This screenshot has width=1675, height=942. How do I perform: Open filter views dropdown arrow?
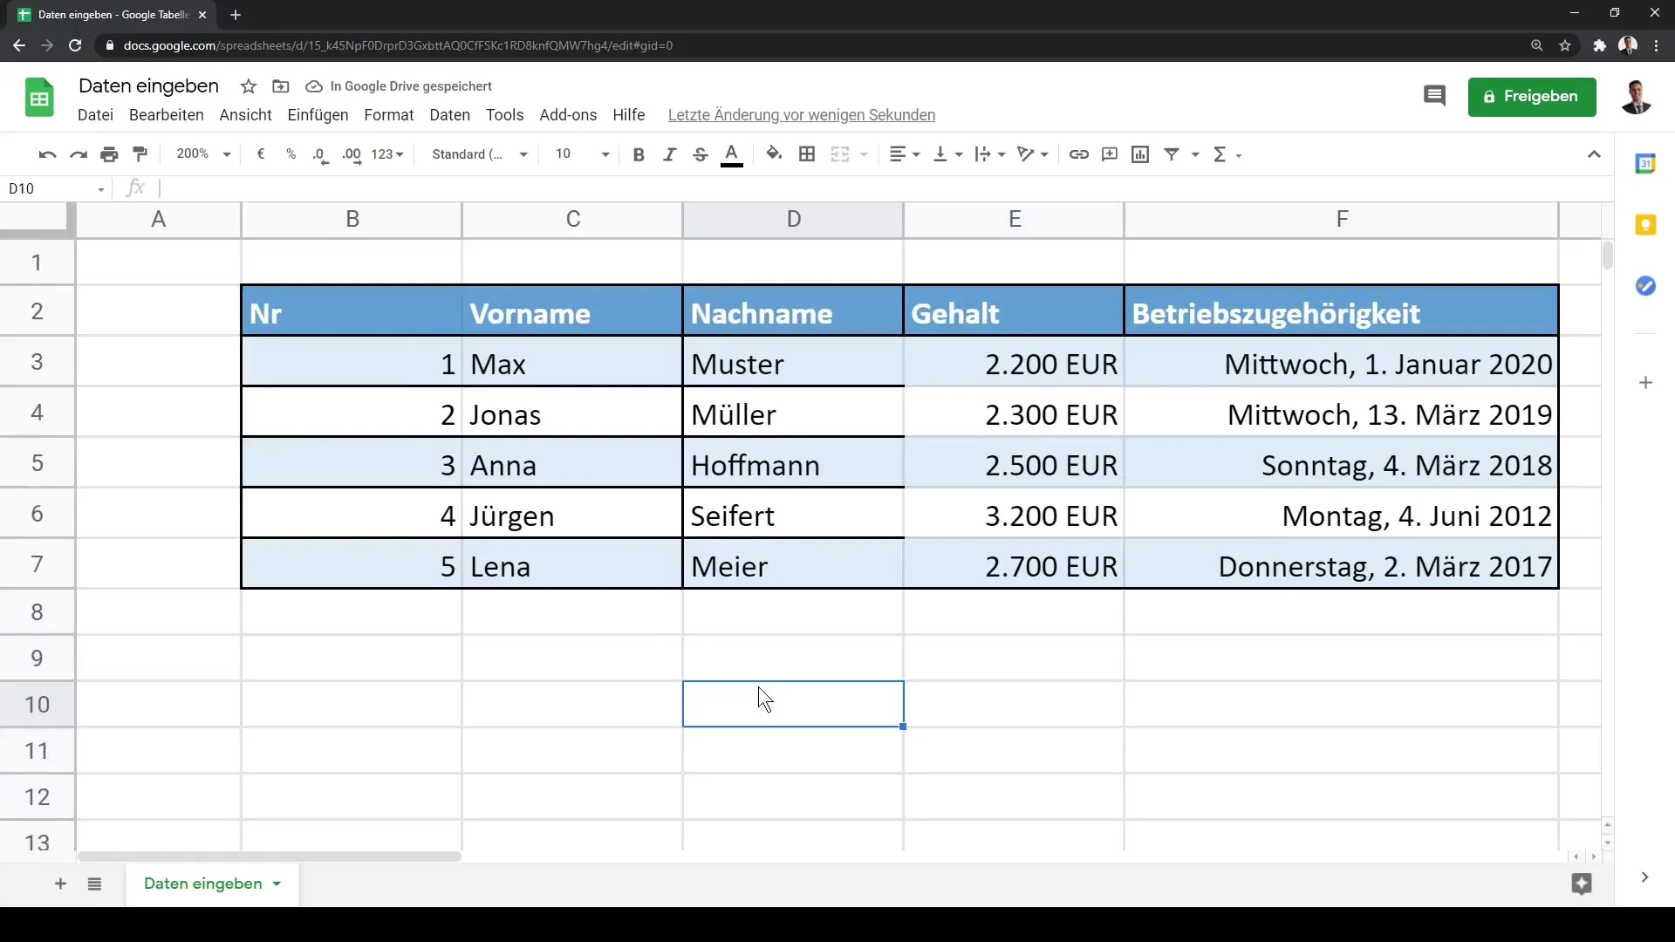point(1196,154)
